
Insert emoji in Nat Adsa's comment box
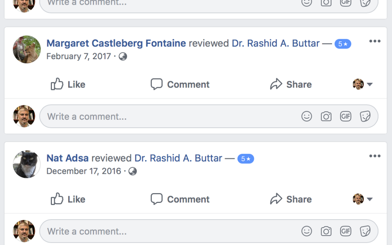(307, 231)
